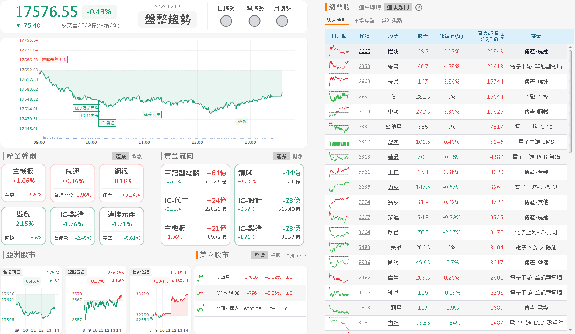Open the 連接元件 industry weakness card
575x334 pixels.
click(x=121, y=226)
